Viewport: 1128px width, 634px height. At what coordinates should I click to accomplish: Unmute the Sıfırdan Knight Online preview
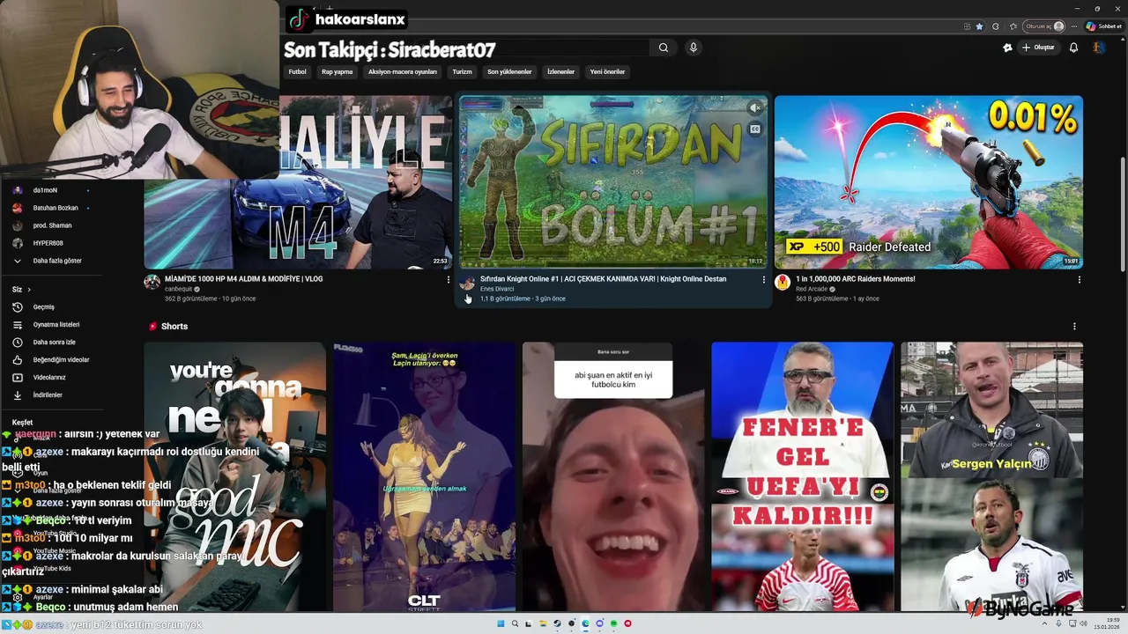(x=754, y=107)
